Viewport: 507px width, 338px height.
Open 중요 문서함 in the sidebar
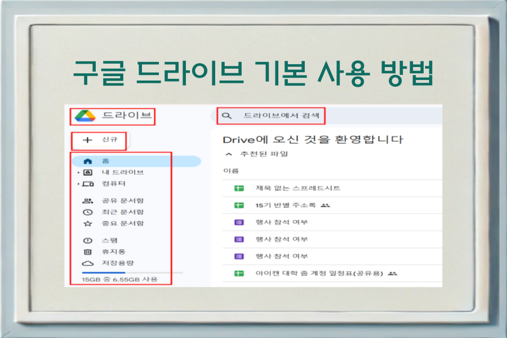(123, 223)
